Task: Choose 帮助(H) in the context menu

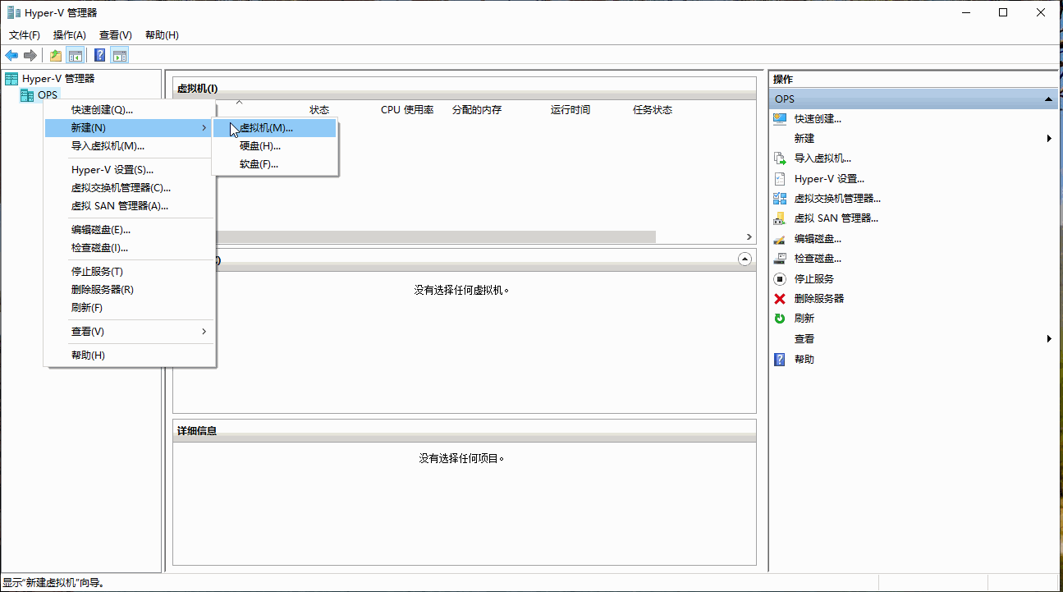Action: point(130,356)
